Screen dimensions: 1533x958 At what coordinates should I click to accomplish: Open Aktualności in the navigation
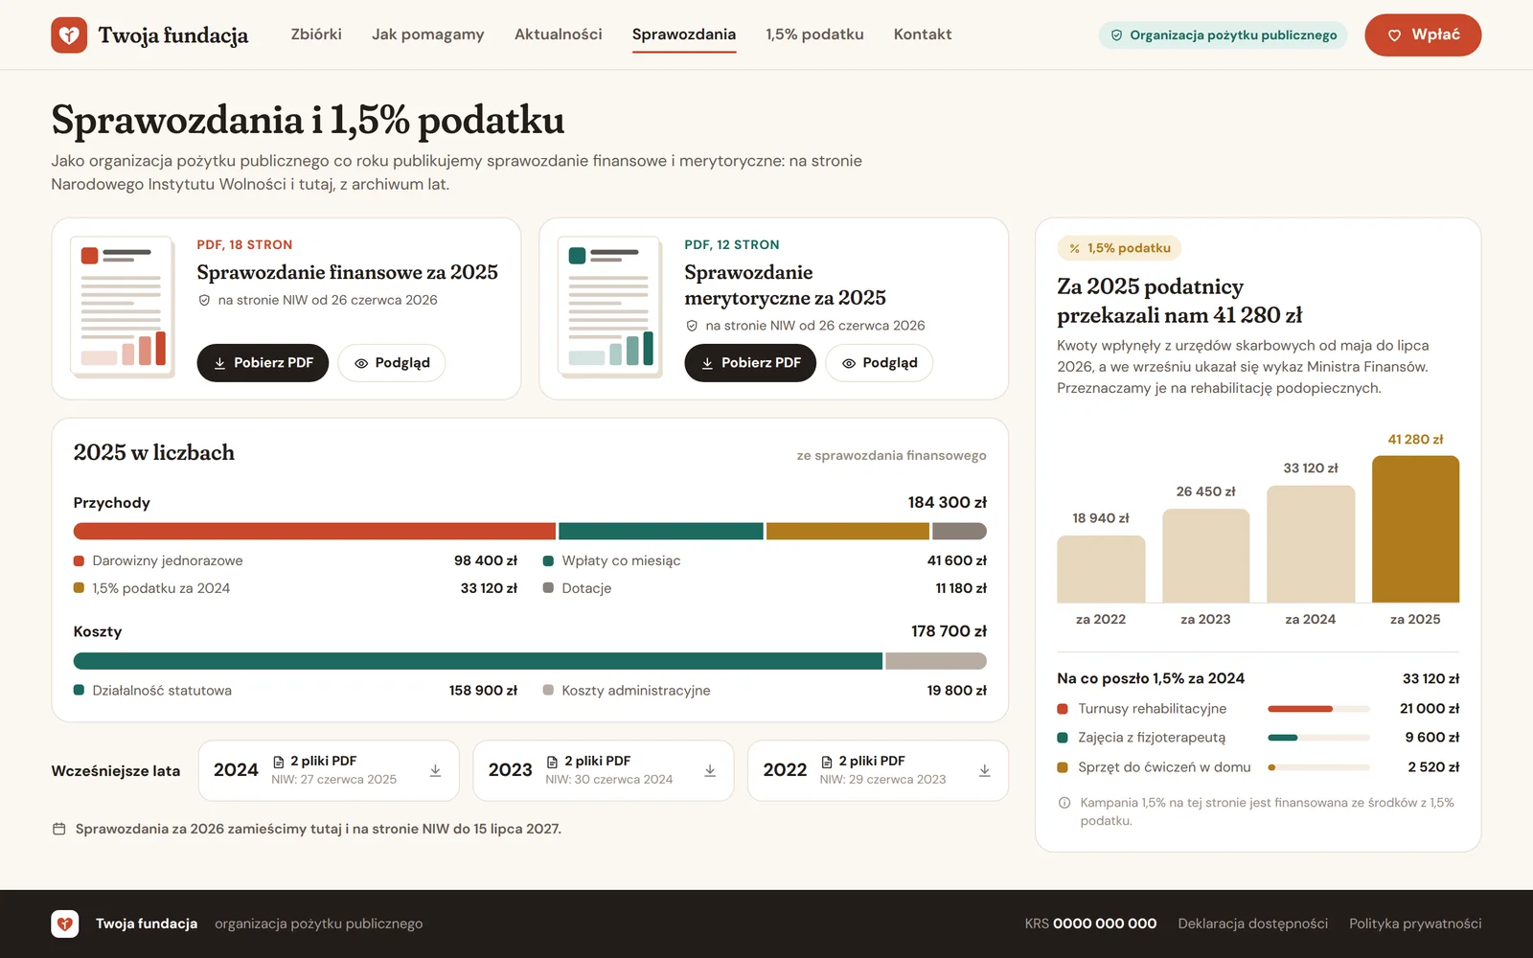tap(559, 34)
